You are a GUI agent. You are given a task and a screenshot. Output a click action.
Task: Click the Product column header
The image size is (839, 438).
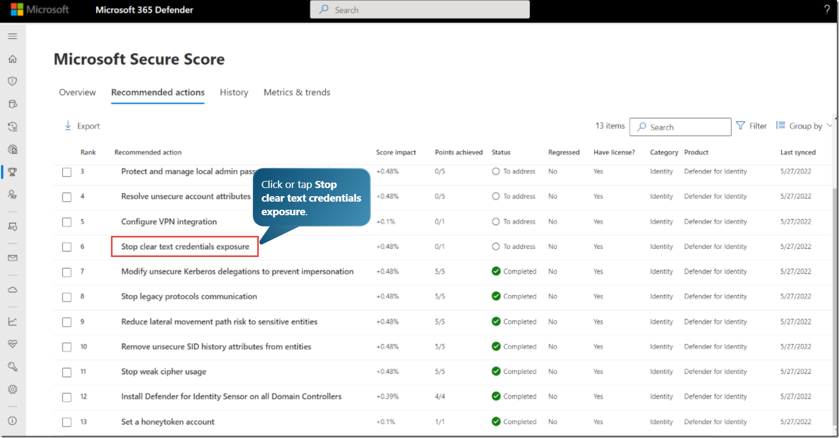click(696, 152)
